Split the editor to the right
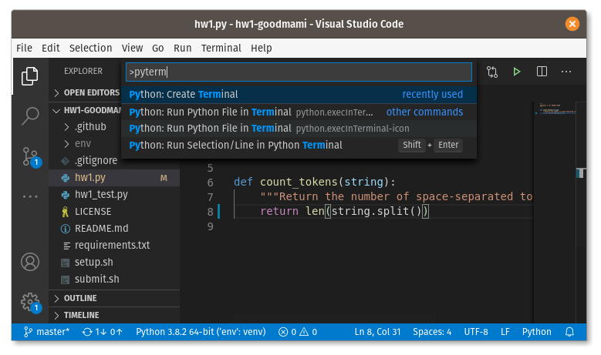 [542, 72]
